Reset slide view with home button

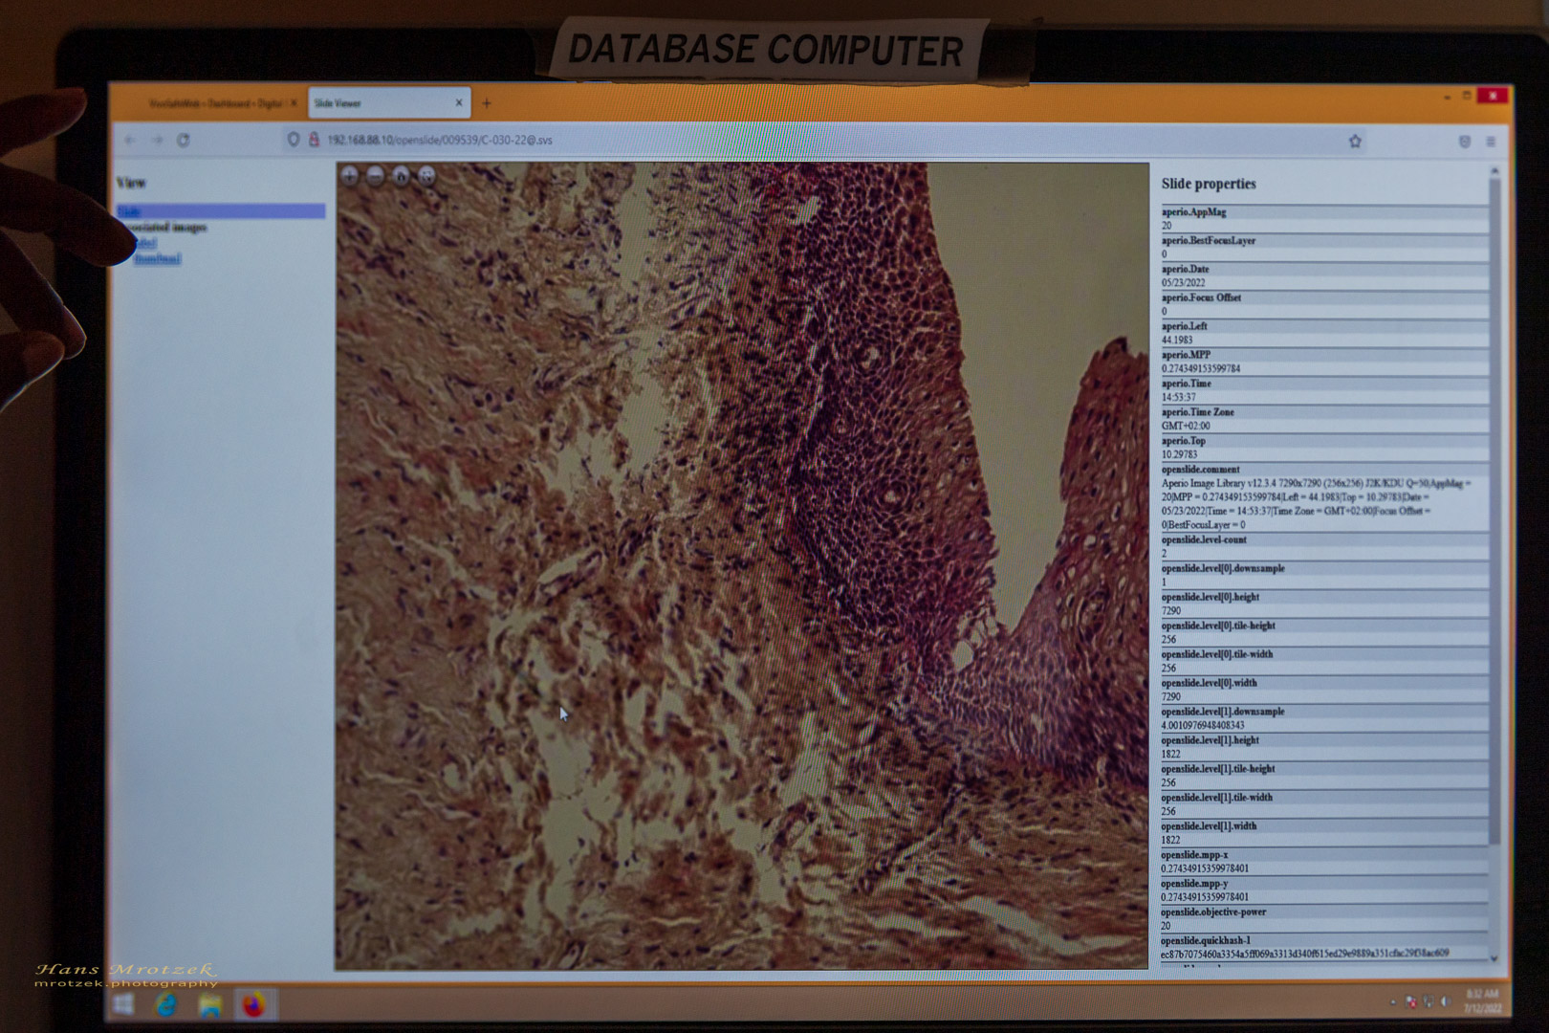click(x=402, y=175)
